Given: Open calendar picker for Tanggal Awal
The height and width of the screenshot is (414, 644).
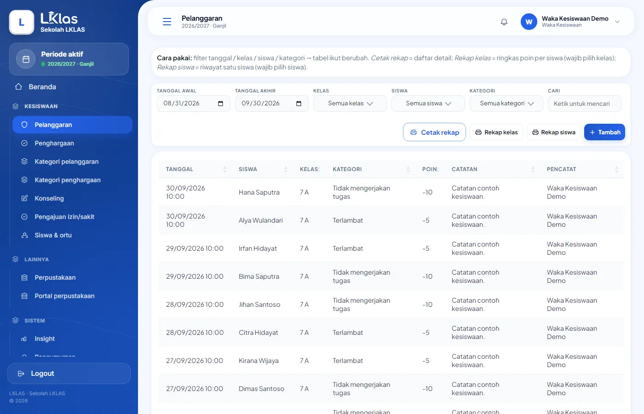Looking at the screenshot, I should (x=220, y=103).
